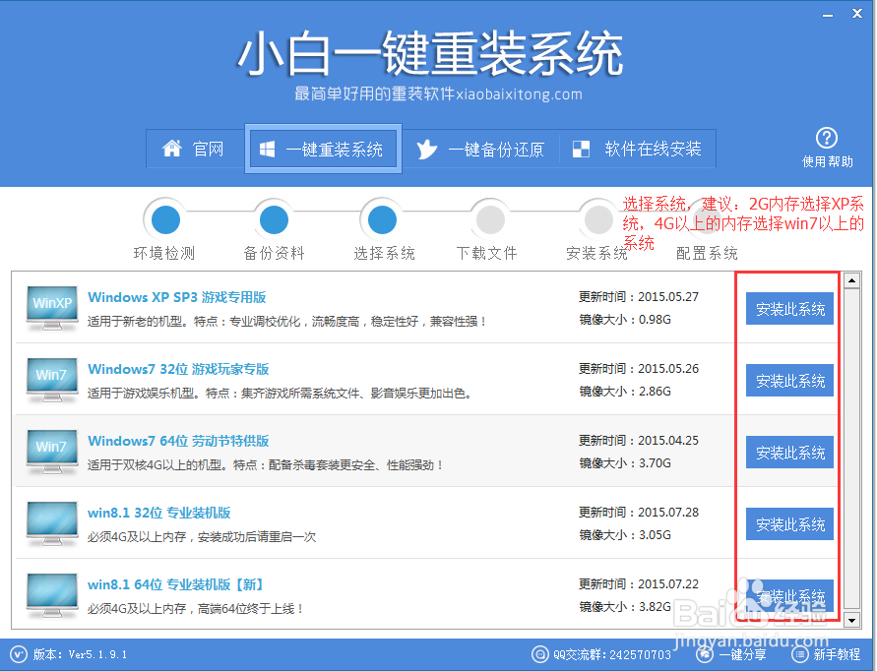
Task: Click the 环境检测 step circle
Action: click(165, 219)
